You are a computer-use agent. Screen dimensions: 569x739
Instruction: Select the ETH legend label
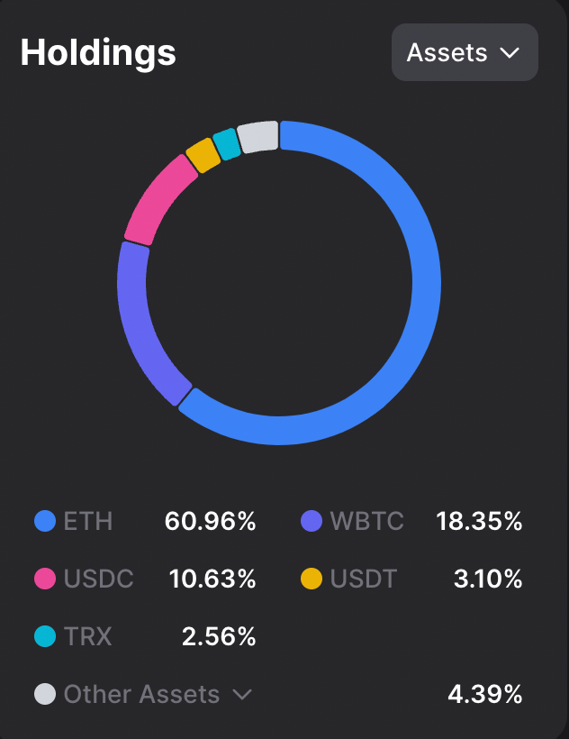tap(87, 521)
